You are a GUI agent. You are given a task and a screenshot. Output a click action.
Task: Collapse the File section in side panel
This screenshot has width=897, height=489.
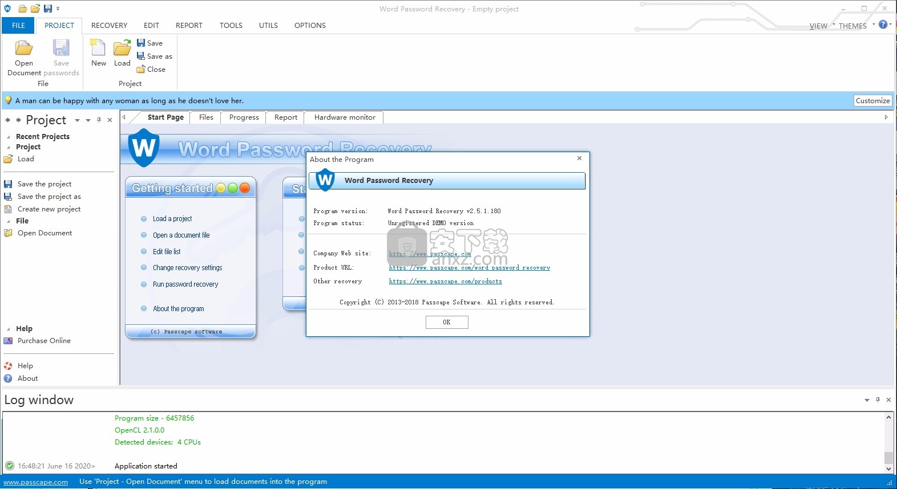(x=9, y=221)
